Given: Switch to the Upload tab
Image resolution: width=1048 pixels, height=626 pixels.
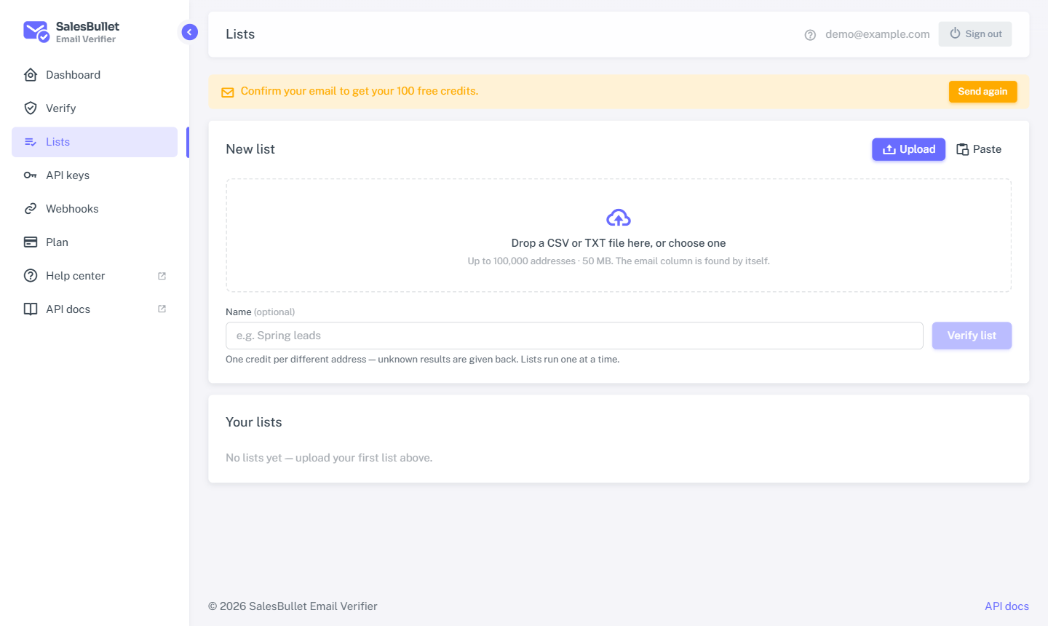Looking at the screenshot, I should click(909, 149).
